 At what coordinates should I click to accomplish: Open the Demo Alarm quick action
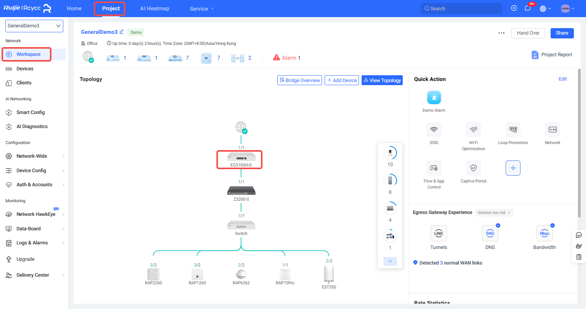click(434, 98)
